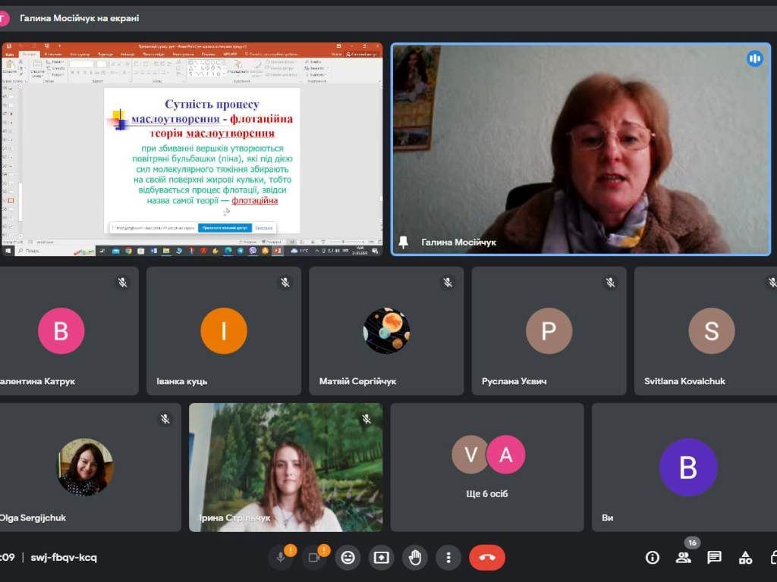Click Руслана Уєвич's 'P' avatar
The height and width of the screenshot is (582, 777).
pyautogui.click(x=549, y=331)
